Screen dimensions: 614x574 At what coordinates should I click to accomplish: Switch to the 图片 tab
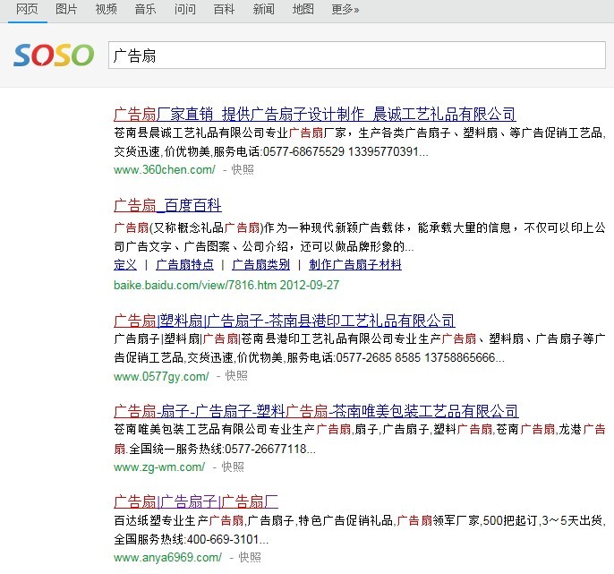click(x=66, y=10)
